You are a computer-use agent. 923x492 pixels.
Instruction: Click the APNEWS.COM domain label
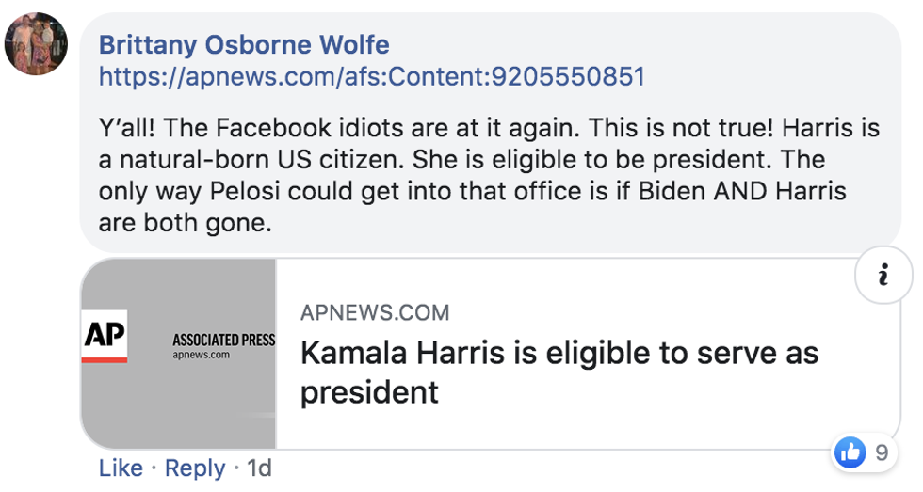coord(375,312)
